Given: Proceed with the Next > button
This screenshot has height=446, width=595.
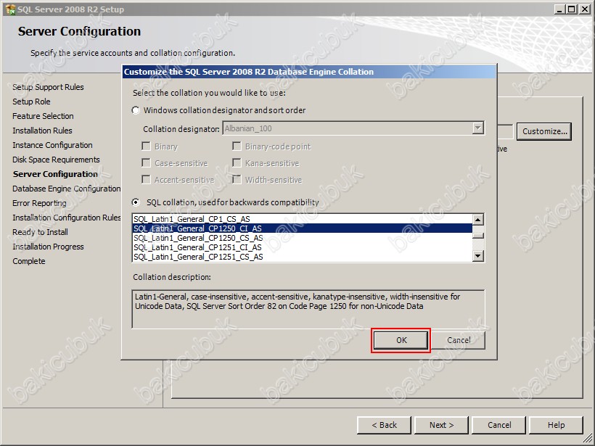Looking at the screenshot, I should coord(441,425).
